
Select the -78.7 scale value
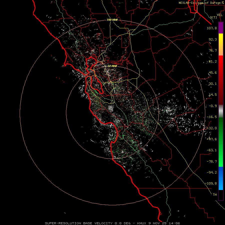212,161
